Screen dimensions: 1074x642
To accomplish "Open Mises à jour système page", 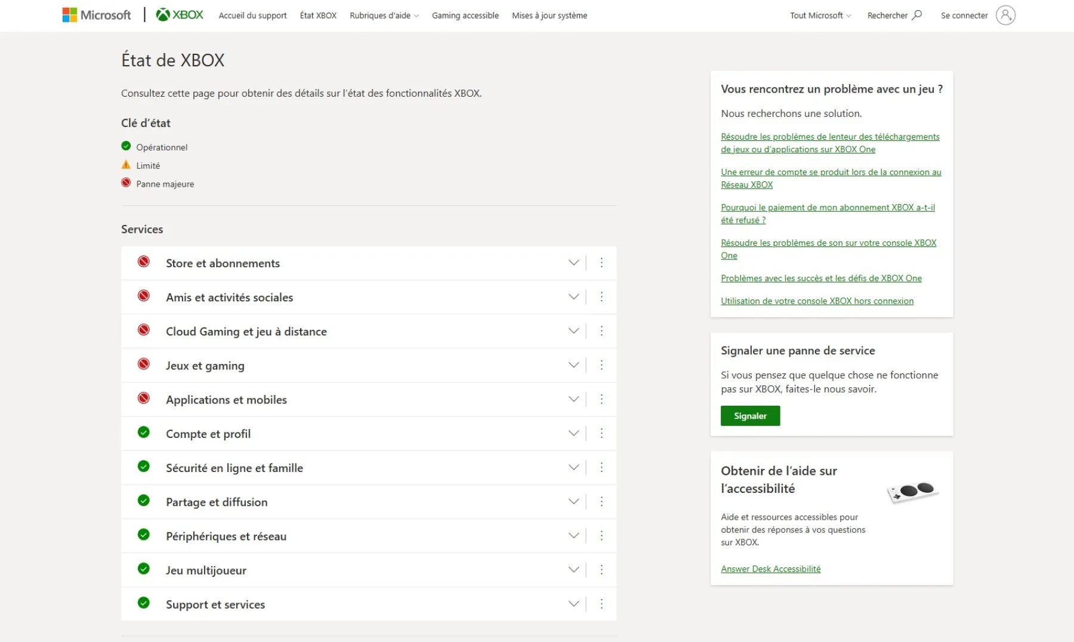I will (x=550, y=16).
